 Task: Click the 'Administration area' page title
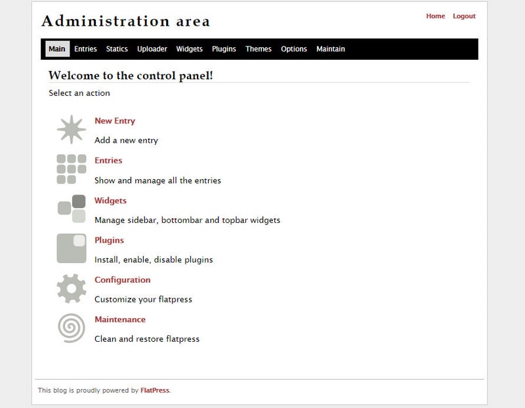[x=126, y=21]
